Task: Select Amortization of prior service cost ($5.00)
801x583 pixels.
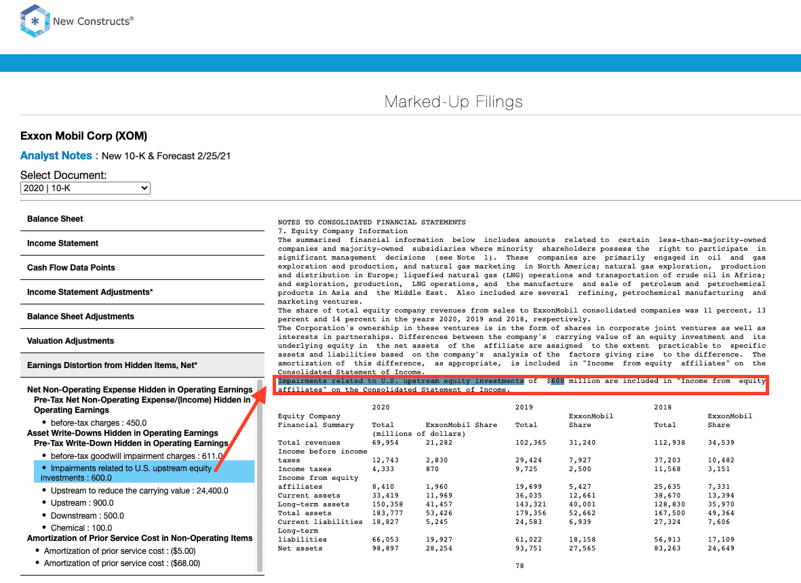Action: click(119, 551)
